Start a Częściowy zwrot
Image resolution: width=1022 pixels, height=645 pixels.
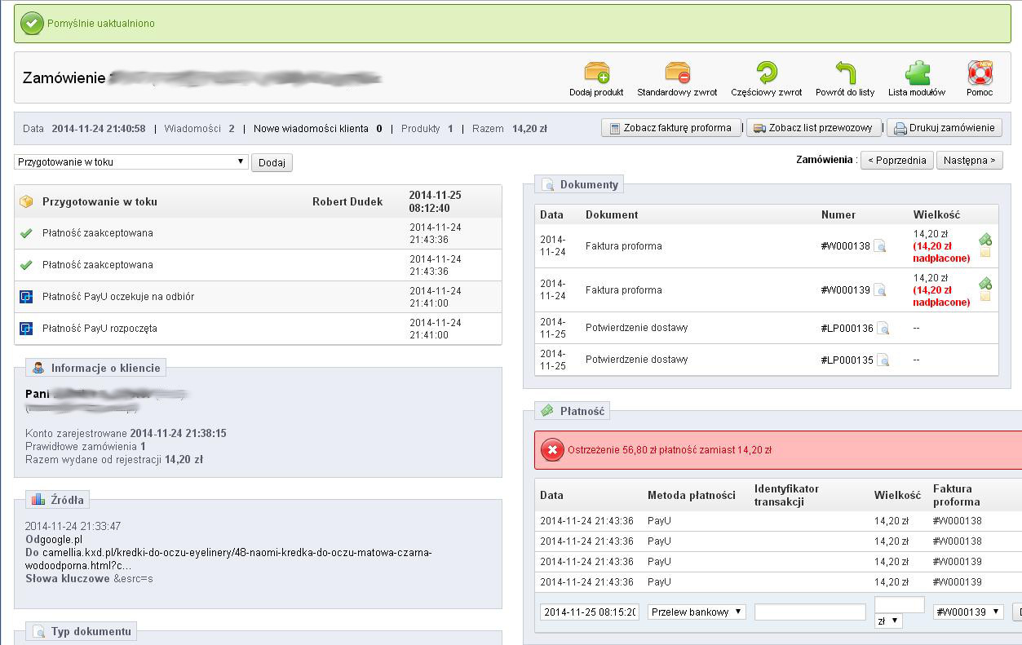[766, 73]
